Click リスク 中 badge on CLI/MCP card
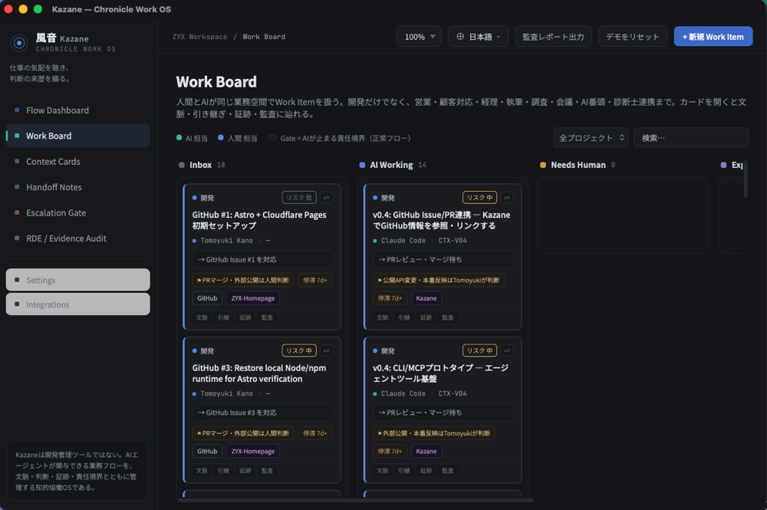This screenshot has width=767, height=510. pyautogui.click(x=479, y=350)
